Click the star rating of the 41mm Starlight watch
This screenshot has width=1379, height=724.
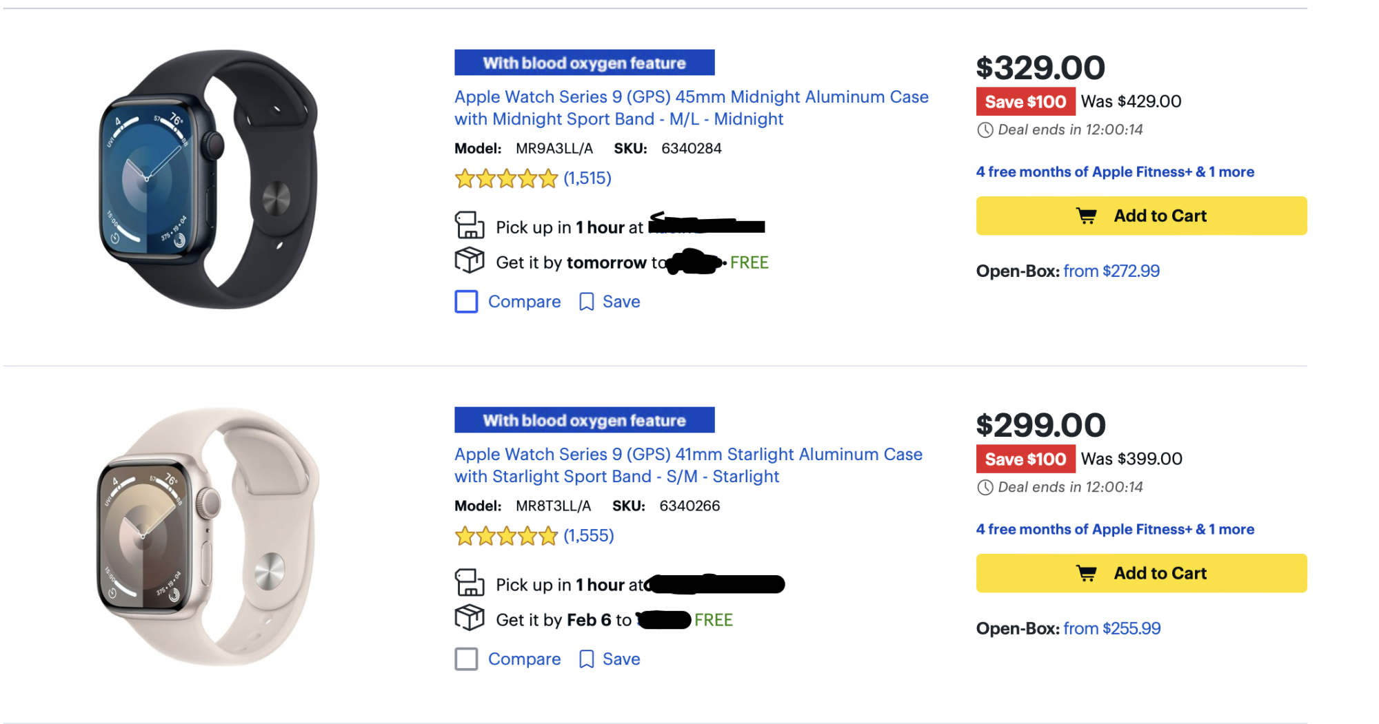[x=506, y=536]
